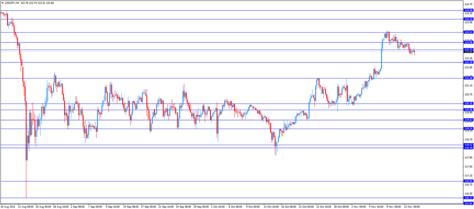Select the 119.62 price level tag
This screenshot has width=474, height=209.
coord(468,120)
